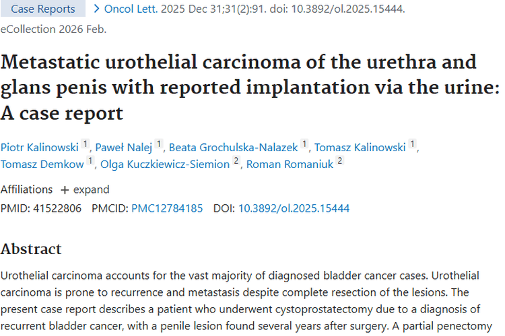Click the chevron before Oncol Lett.

98,9
